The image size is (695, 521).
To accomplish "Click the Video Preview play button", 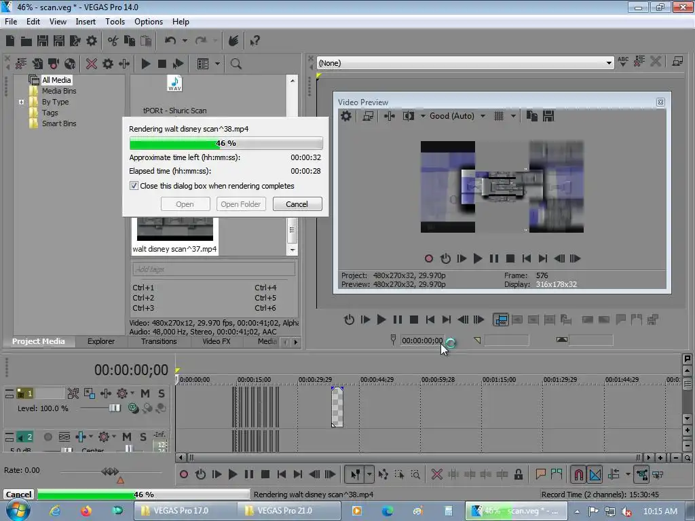I will (x=478, y=258).
